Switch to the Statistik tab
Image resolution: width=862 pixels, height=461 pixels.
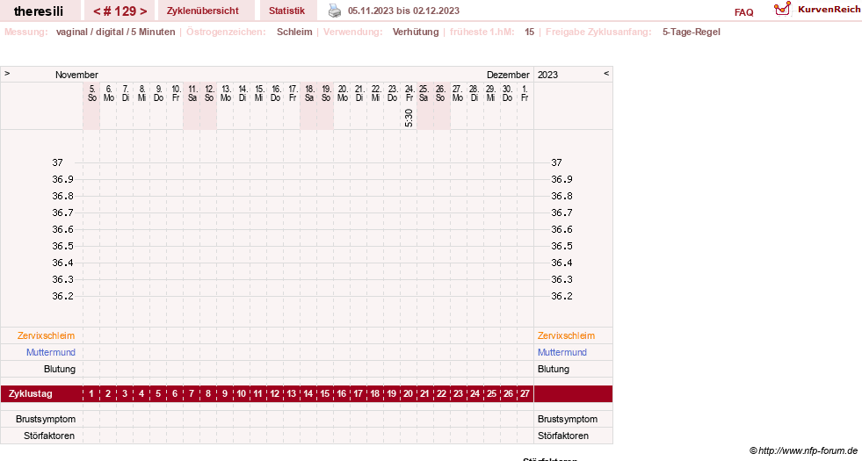[x=287, y=11]
